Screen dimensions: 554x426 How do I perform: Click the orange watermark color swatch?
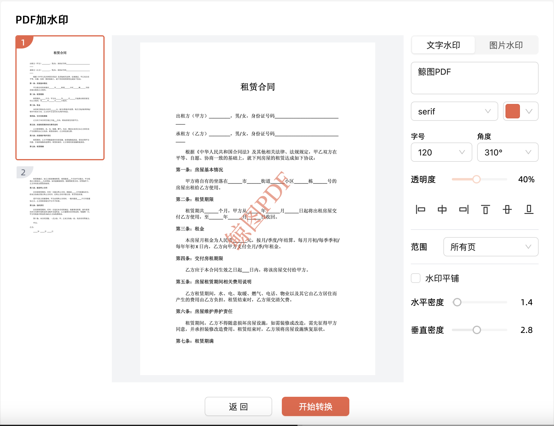[513, 111]
